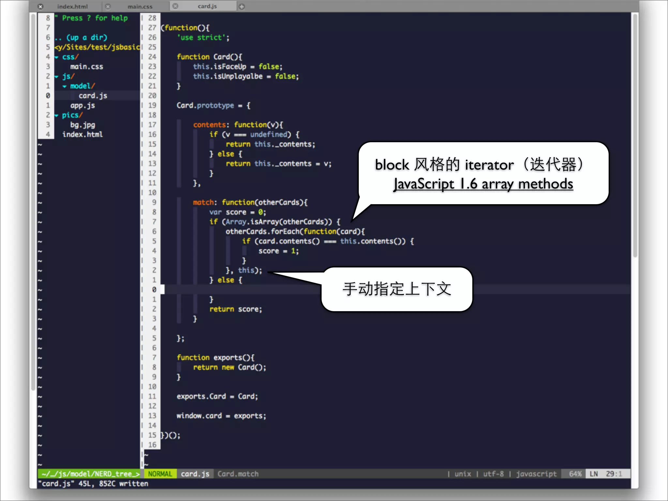Click 'window.card = exports;' line
This screenshot has height=501, width=668.
click(x=221, y=416)
